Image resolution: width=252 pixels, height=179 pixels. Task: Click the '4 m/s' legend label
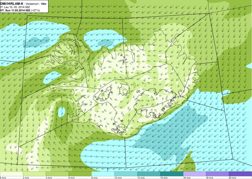click(49, 178)
